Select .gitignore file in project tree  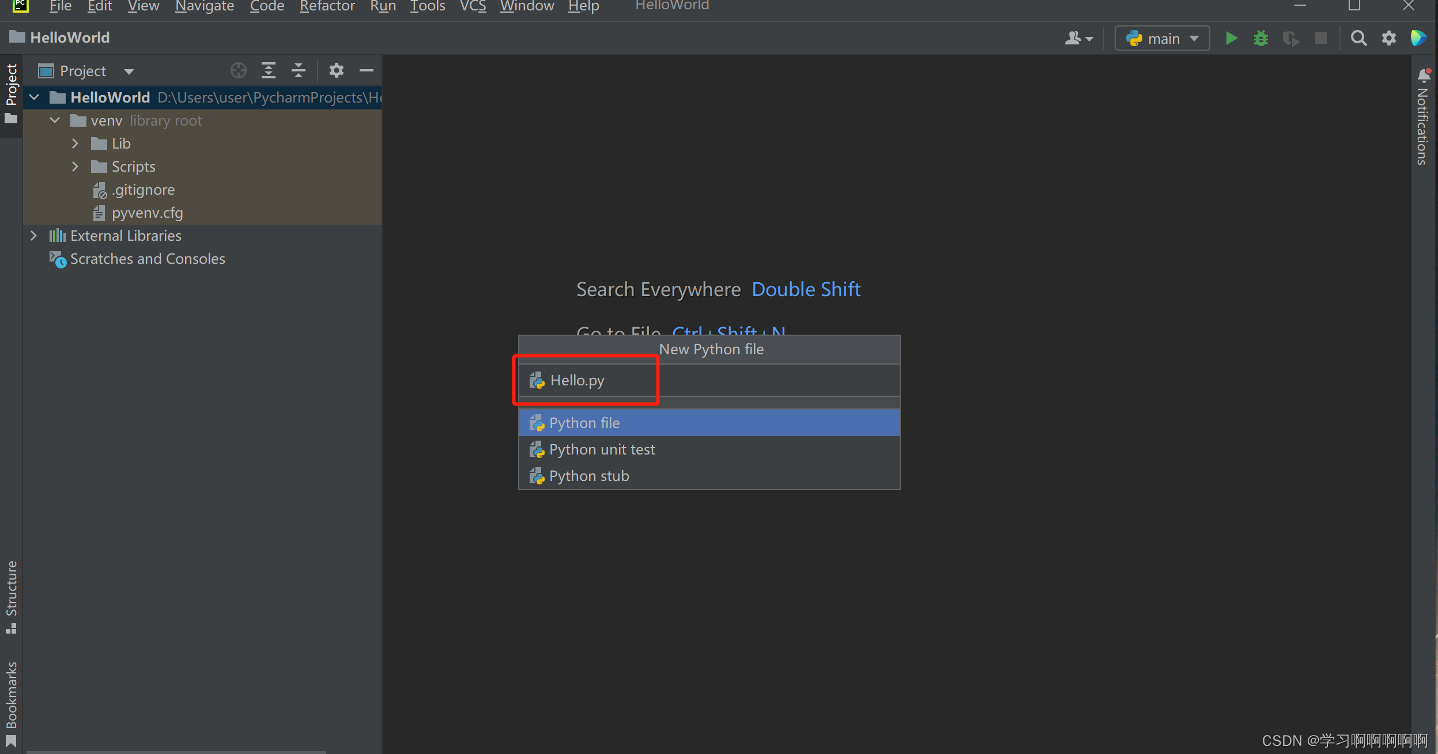click(202, 190)
